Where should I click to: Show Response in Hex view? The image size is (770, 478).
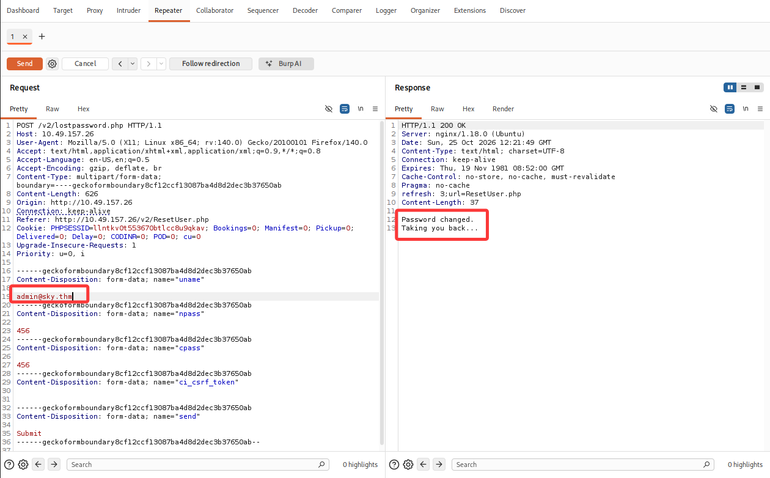(469, 109)
